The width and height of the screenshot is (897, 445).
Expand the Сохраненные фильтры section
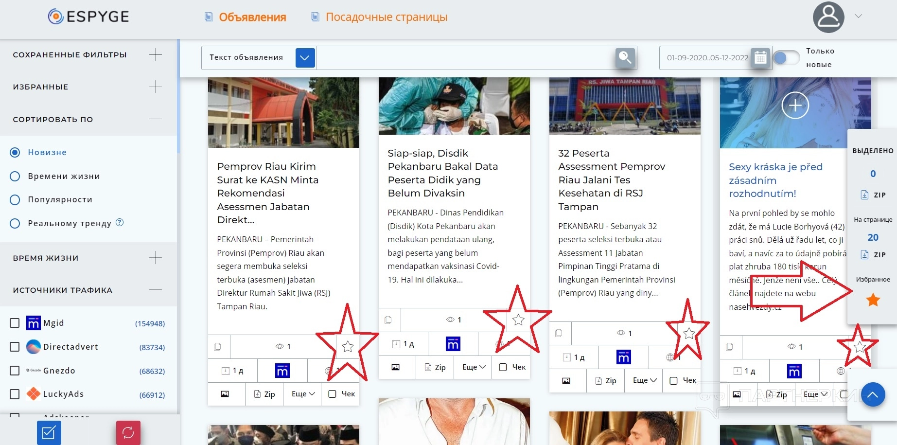[x=156, y=54]
